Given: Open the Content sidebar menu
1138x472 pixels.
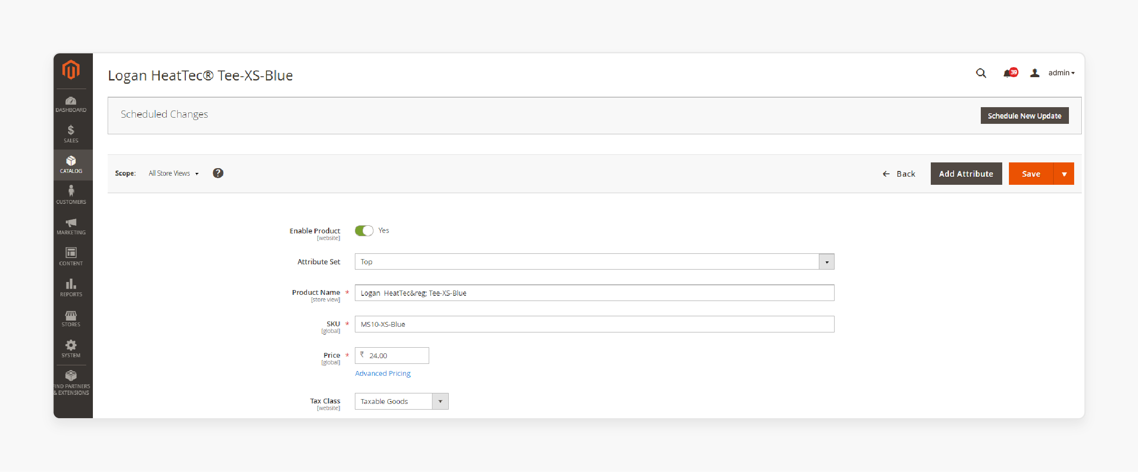Looking at the screenshot, I should (x=71, y=257).
